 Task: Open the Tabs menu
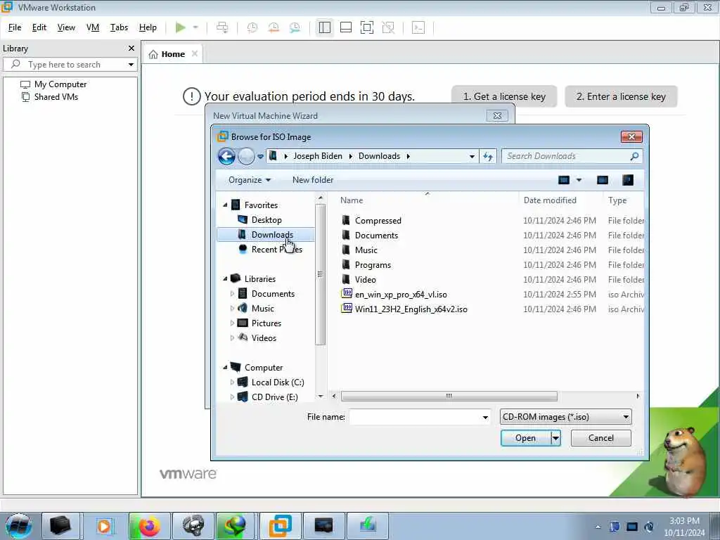(x=119, y=27)
